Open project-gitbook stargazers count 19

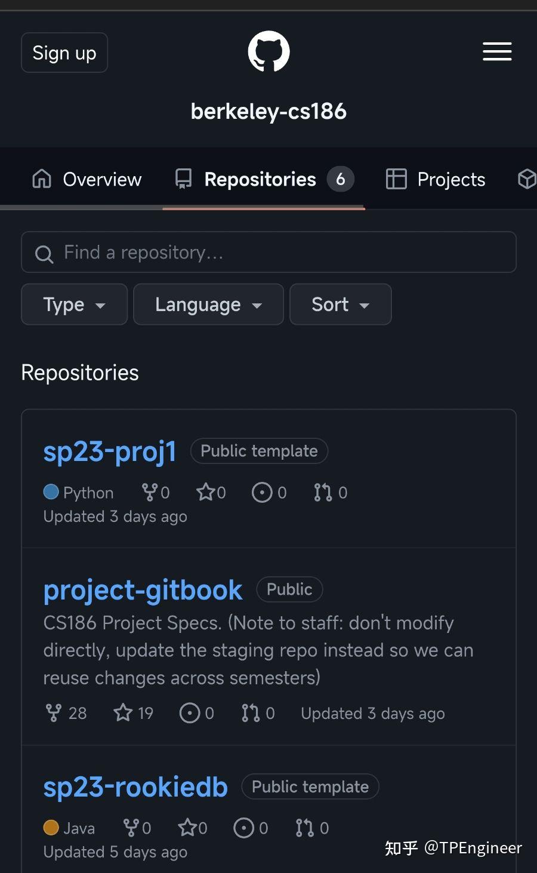click(x=134, y=713)
